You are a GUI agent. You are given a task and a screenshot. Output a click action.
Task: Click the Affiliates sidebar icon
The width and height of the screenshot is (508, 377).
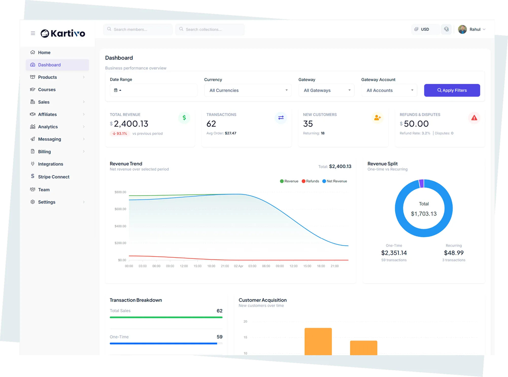33,114
